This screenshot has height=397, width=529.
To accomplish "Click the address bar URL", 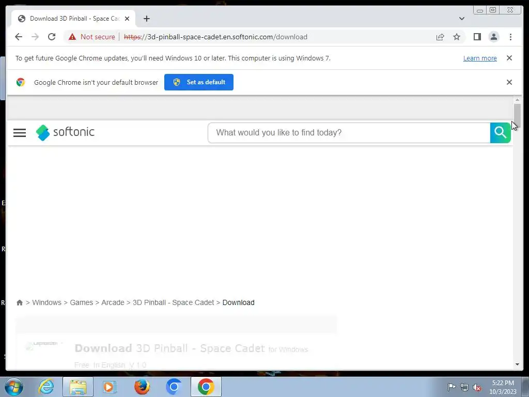I will coord(215,37).
